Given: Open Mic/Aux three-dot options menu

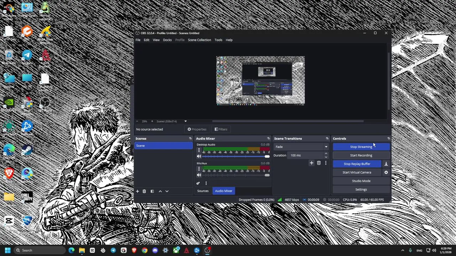Looking at the screenshot, I should (x=199, y=169).
